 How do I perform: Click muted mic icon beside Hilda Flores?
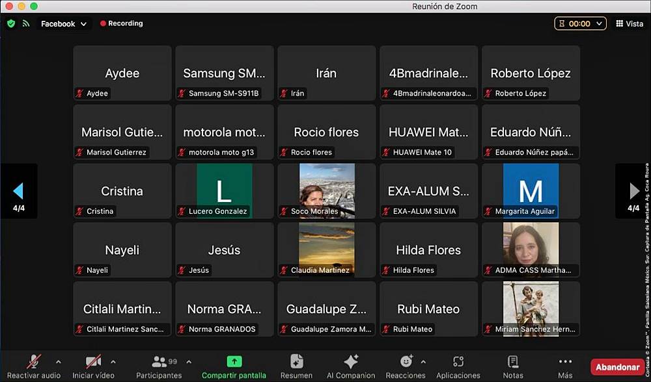[x=386, y=270]
